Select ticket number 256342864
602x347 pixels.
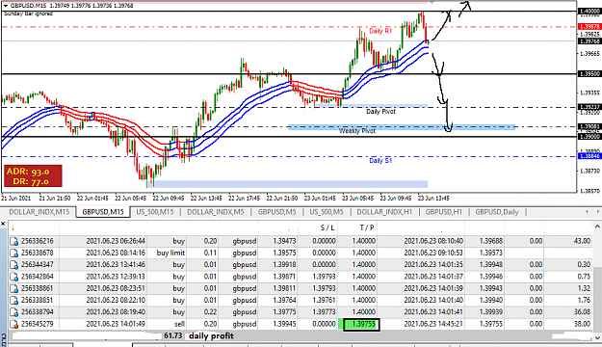click(38, 277)
